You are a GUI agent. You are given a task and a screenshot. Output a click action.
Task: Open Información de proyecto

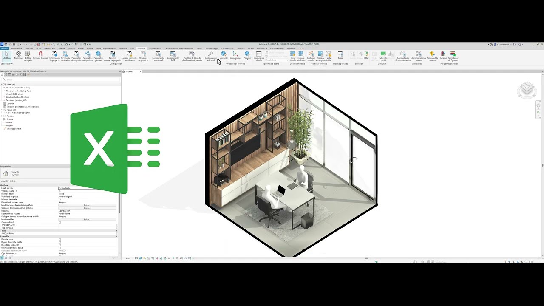(54, 56)
